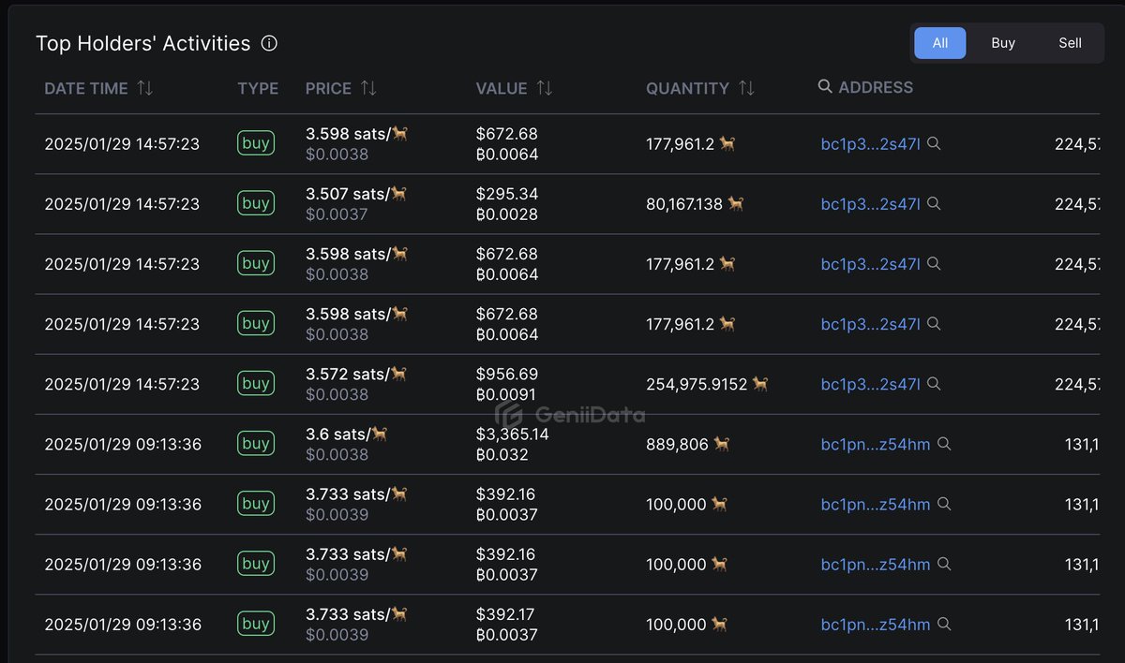Open address bc1p3...2s47l in the $956.69 row

(871, 384)
